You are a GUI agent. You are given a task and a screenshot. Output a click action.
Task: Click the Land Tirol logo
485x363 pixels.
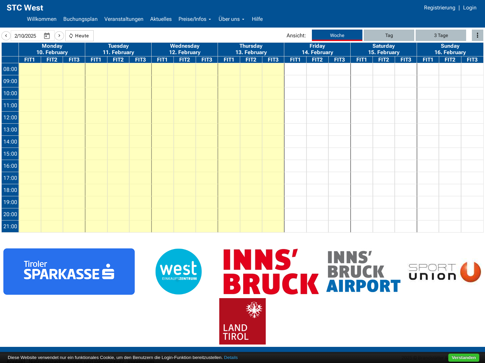tap(243, 321)
